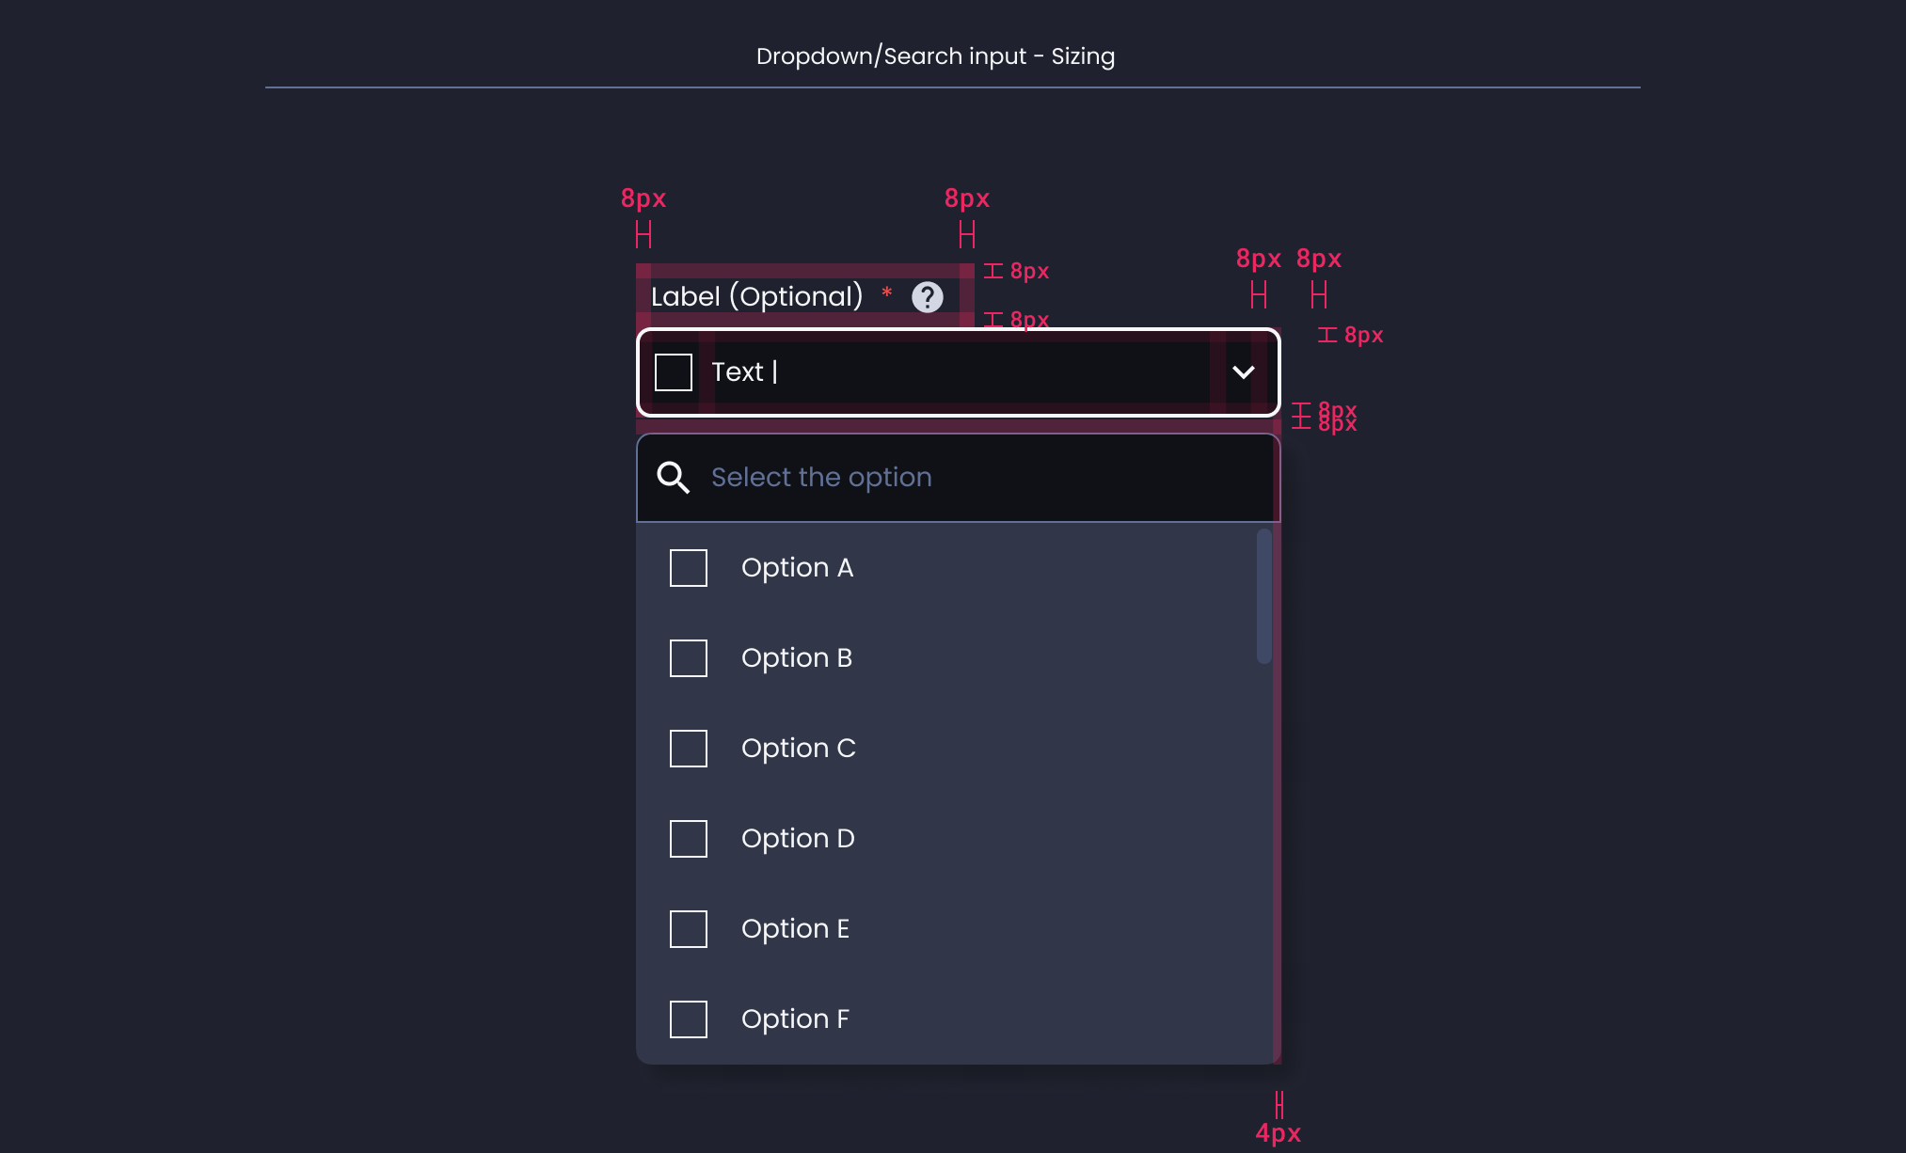Image resolution: width=1906 pixels, height=1153 pixels.
Task: Click the red required asterisk
Action: 887,292
